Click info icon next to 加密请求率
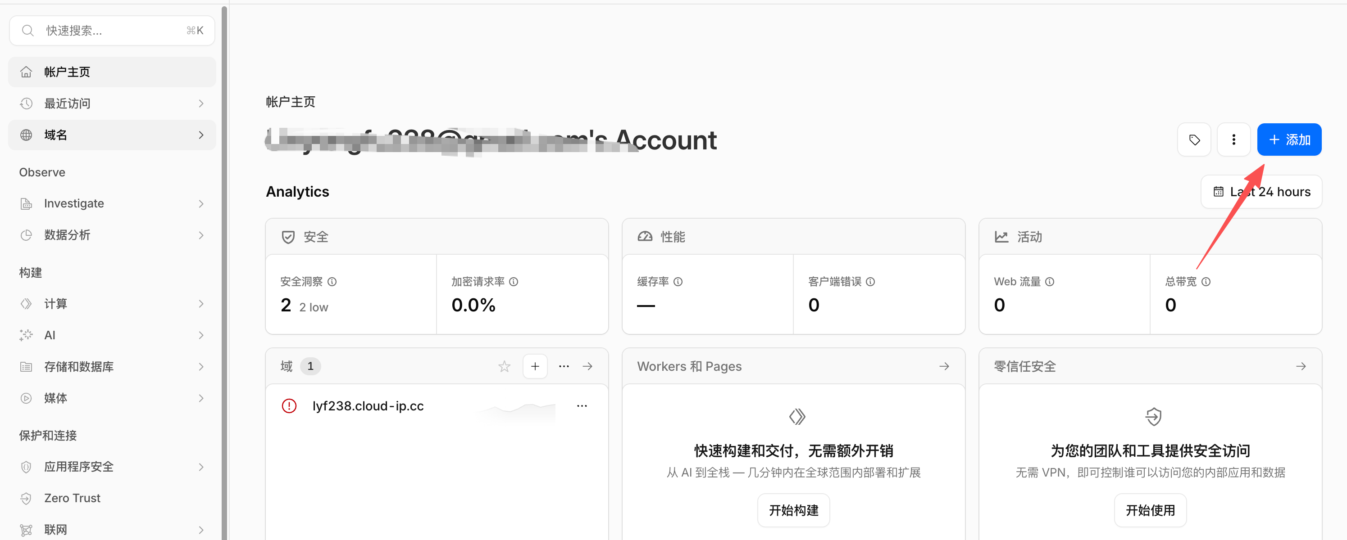Image resolution: width=1347 pixels, height=540 pixels. point(514,282)
